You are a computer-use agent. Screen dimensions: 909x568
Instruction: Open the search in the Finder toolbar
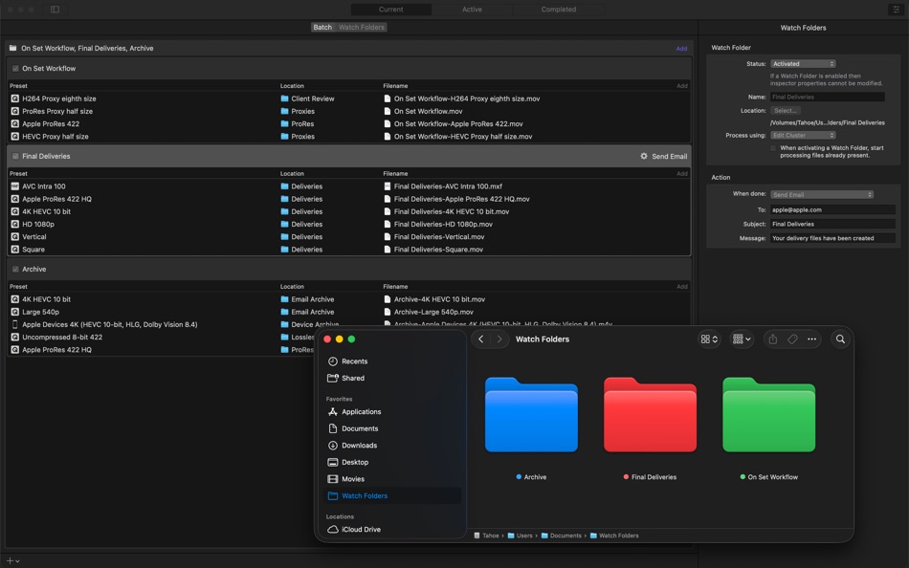(839, 339)
